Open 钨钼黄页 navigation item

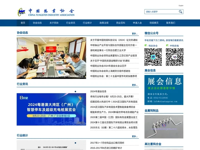[154, 23]
